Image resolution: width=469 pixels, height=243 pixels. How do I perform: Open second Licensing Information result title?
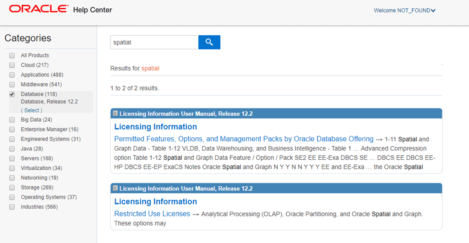pos(156,201)
